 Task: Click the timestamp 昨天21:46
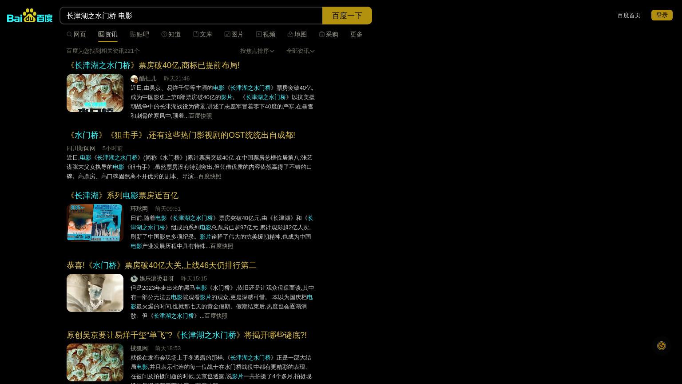(x=177, y=79)
